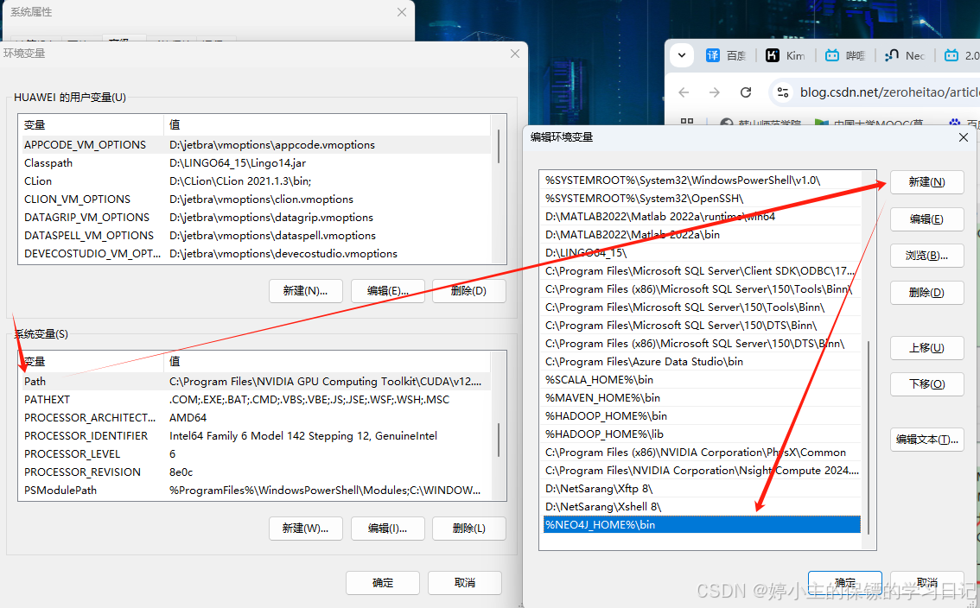
Task: Switch to the 百度 translate browser tab
Action: 726,55
